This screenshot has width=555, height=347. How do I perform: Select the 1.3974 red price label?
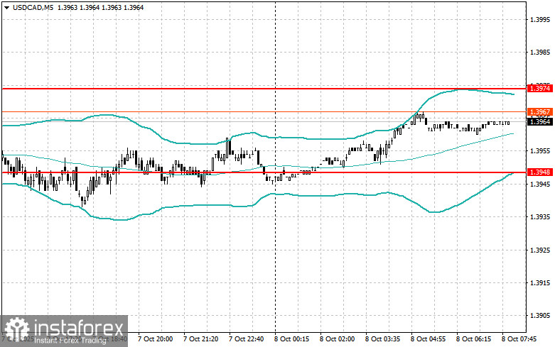[540, 88]
